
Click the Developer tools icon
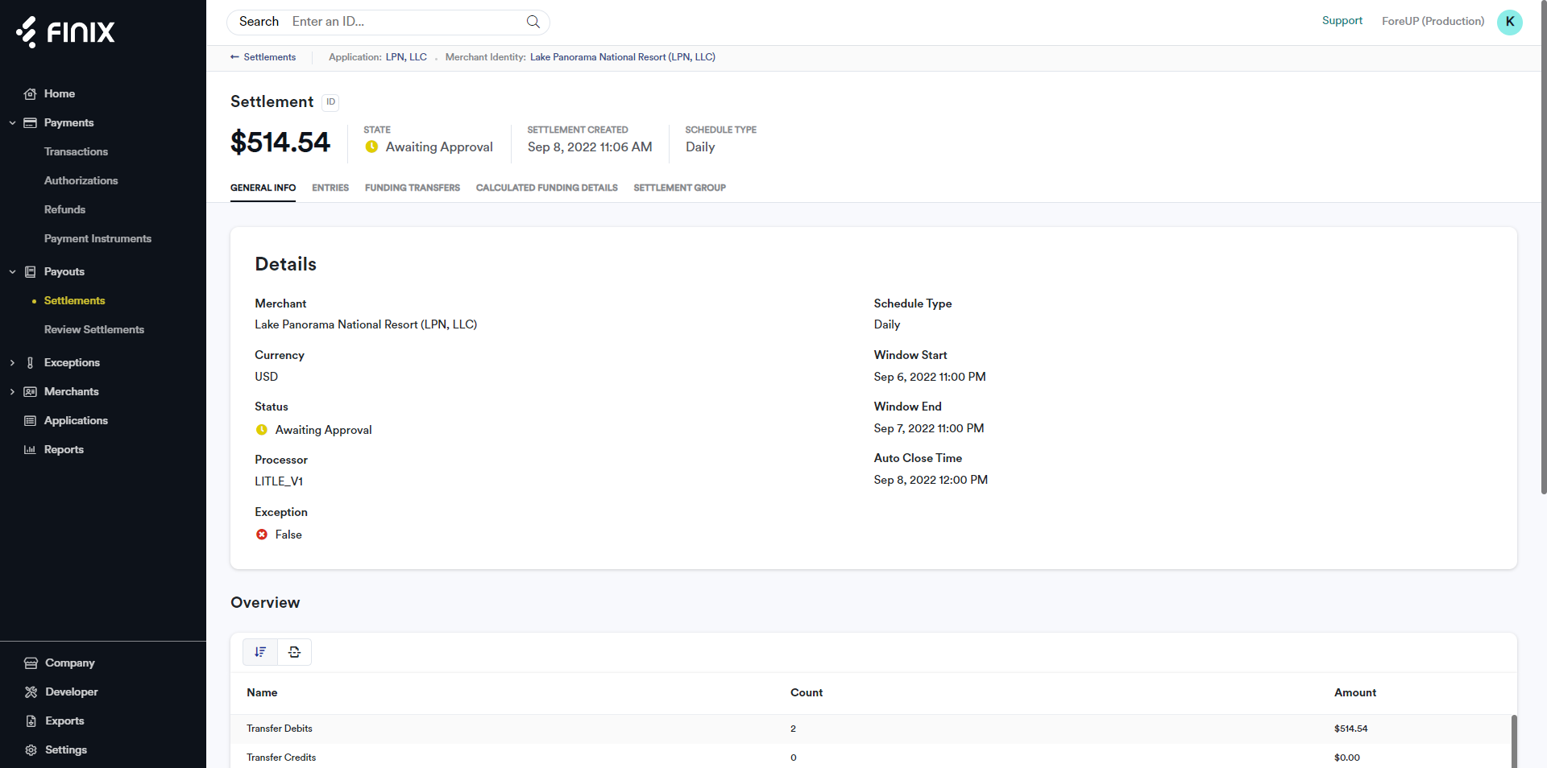(x=31, y=692)
